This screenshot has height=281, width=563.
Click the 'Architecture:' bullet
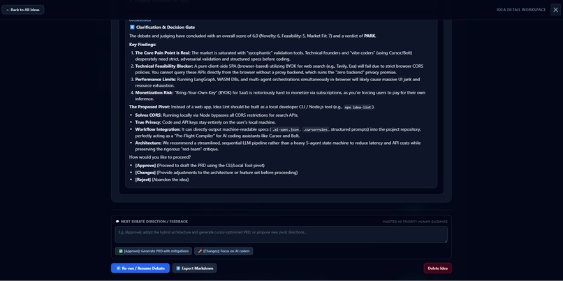(x=148, y=143)
